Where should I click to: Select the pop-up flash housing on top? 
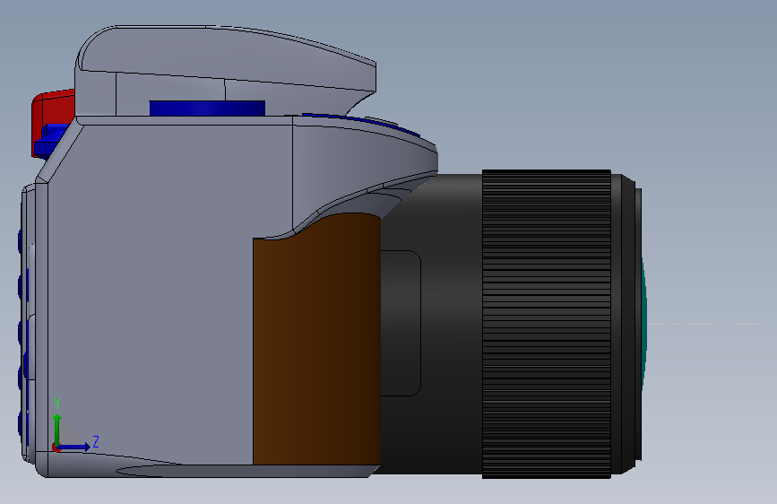tap(226, 71)
